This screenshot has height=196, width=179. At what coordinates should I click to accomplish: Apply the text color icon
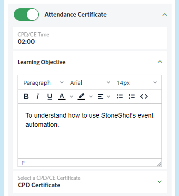[62, 96]
